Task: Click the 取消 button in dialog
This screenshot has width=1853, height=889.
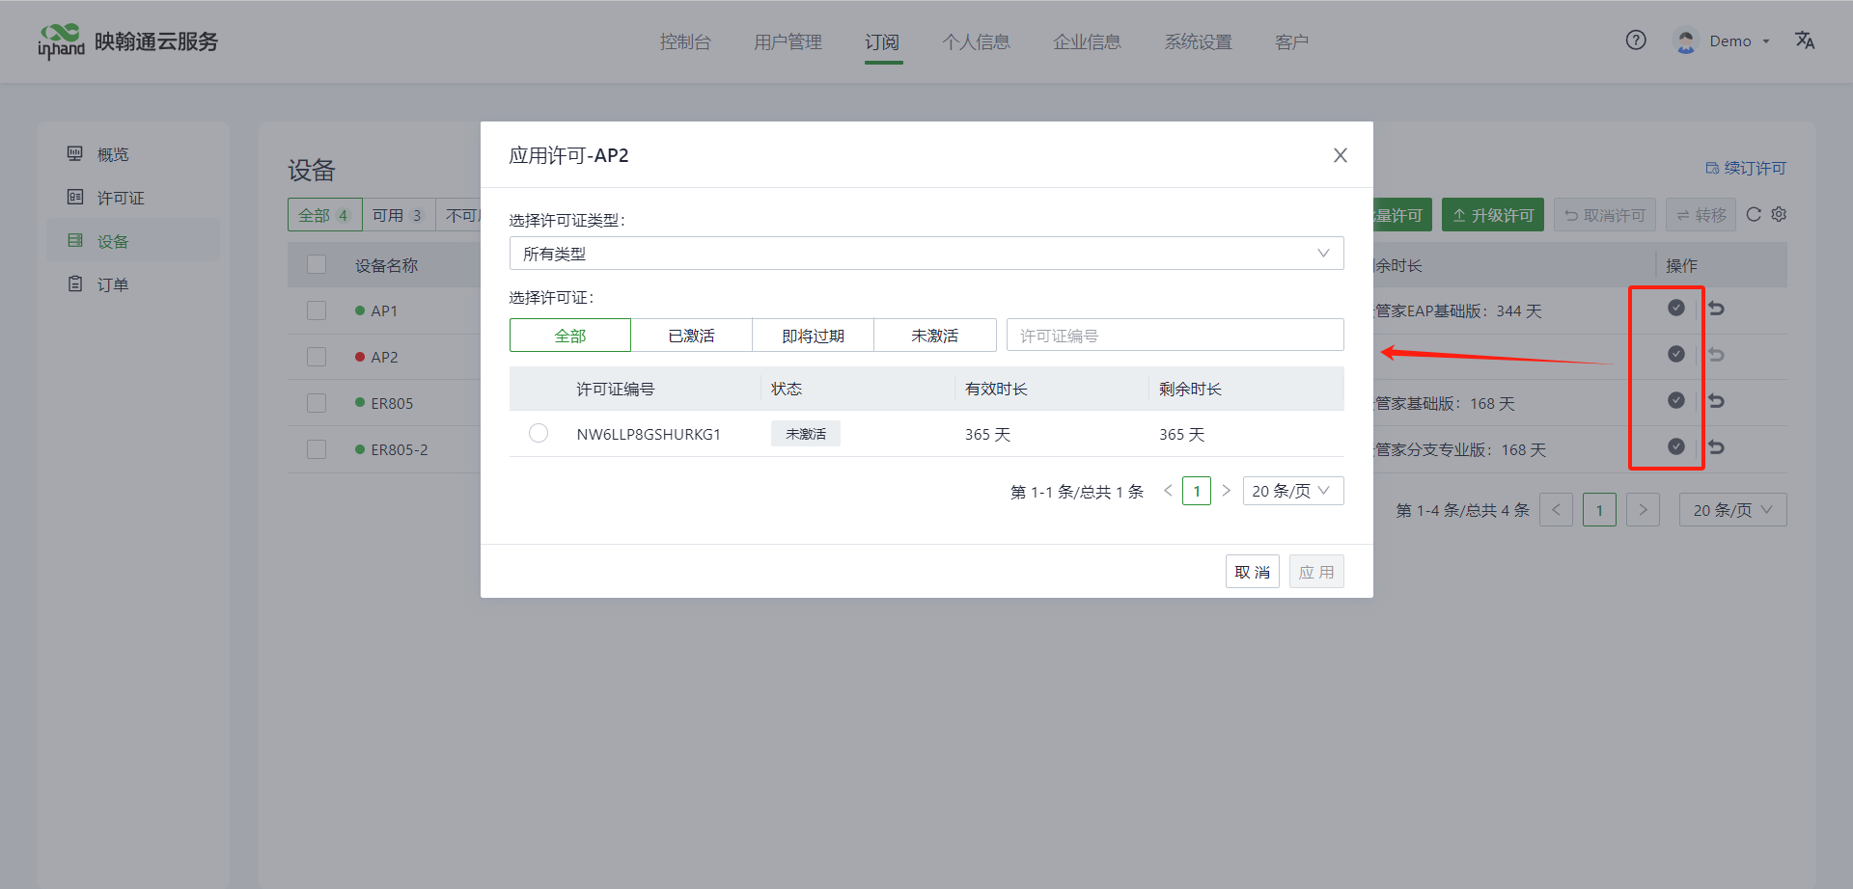Action: point(1253,572)
